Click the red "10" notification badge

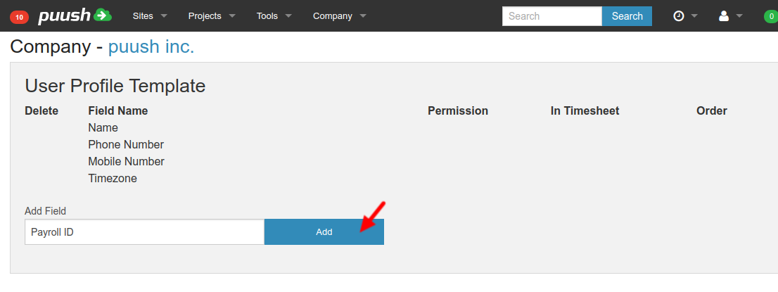coord(19,16)
